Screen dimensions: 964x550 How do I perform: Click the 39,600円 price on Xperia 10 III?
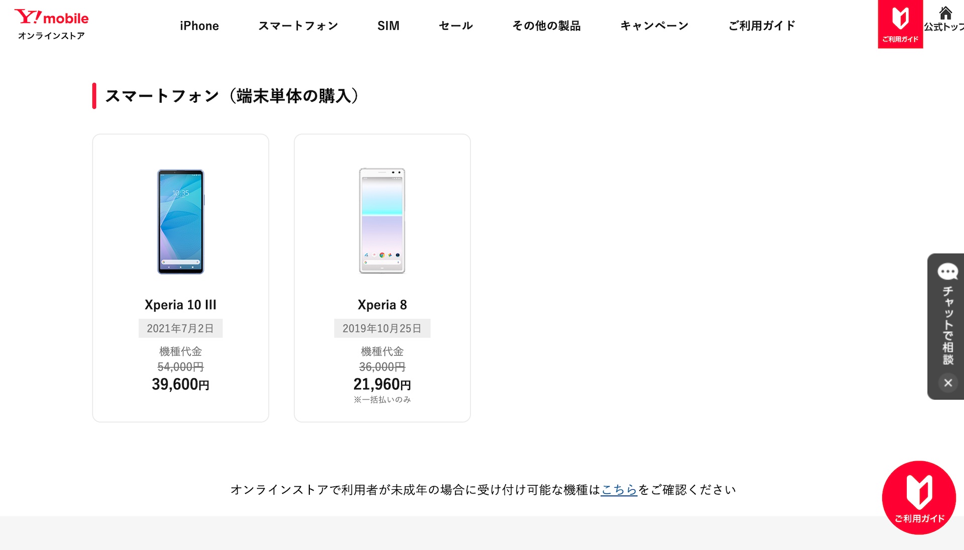pyautogui.click(x=181, y=384)
